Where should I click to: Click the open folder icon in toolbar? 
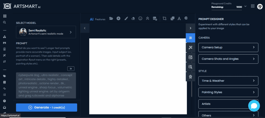tap(111, 19)
